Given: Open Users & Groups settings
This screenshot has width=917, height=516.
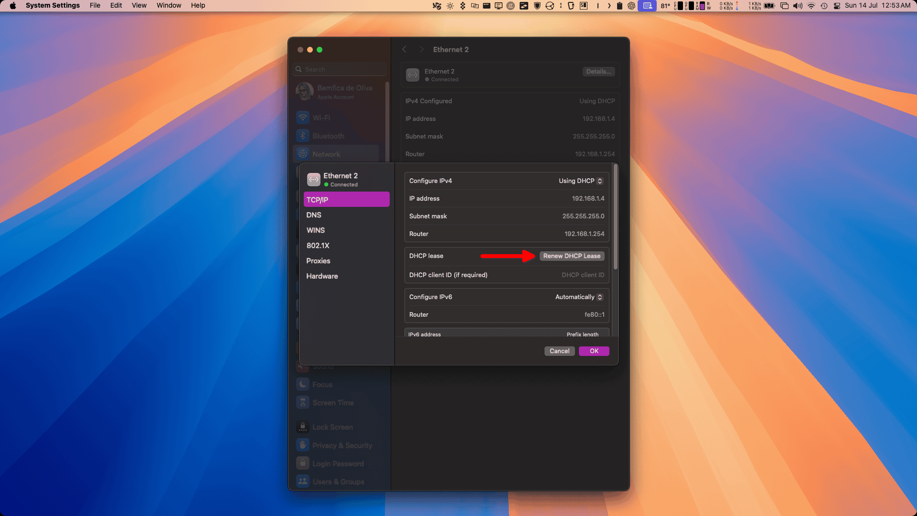Looking at the screenshot, I should coord(338,482).
